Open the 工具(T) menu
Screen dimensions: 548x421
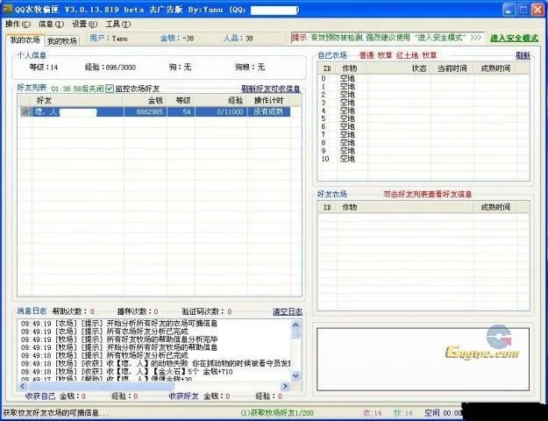(x=117, y=25)
